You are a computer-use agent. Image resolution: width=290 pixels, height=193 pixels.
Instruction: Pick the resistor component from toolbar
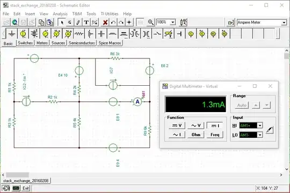[79, 34]
